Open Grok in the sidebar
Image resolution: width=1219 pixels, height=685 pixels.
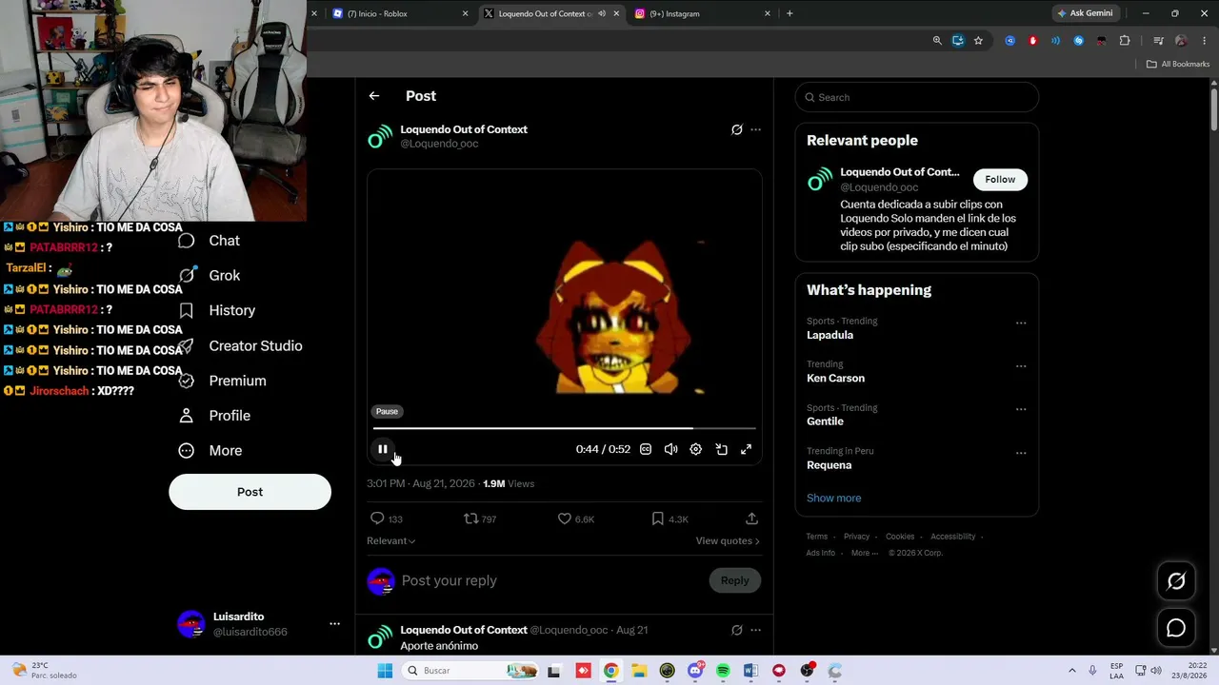[210, 275]
